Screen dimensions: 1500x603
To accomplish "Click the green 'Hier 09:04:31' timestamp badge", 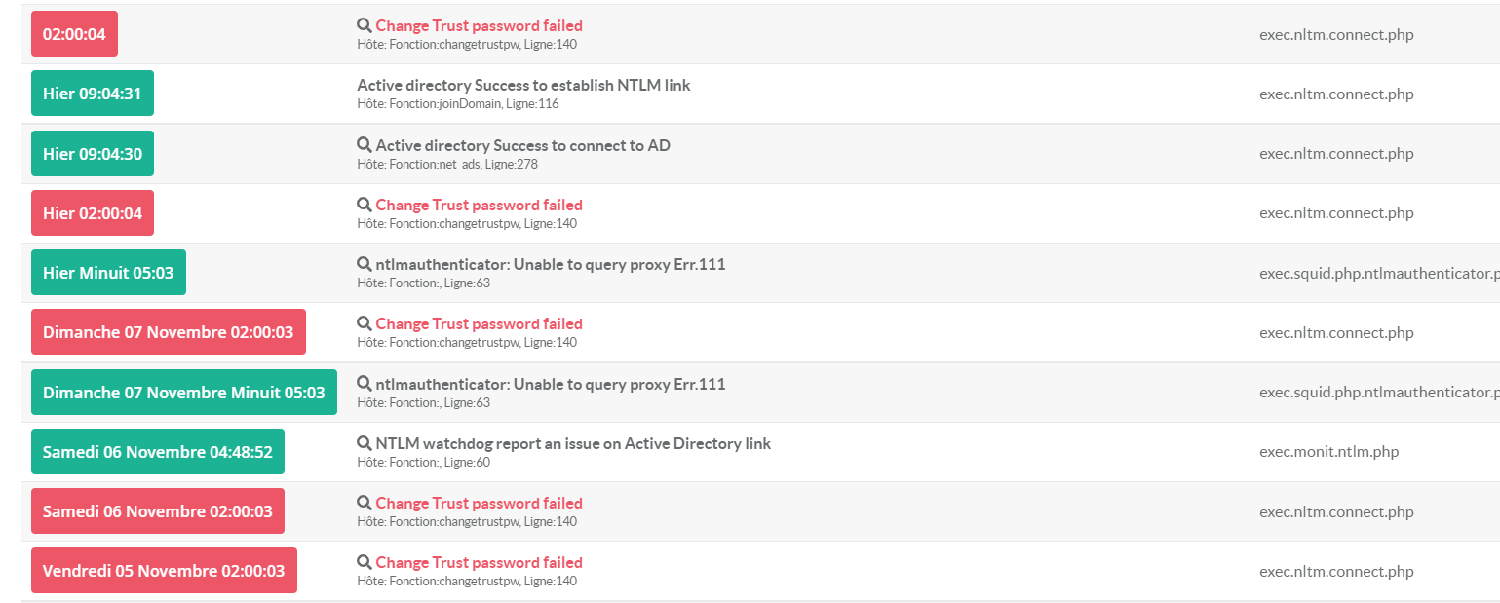I will pos(93,94).
